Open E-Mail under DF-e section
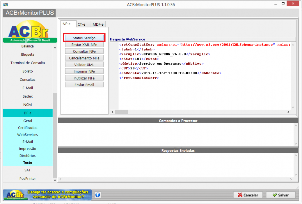The height and width of the screenshot is (204, 302). pos(28,142)
